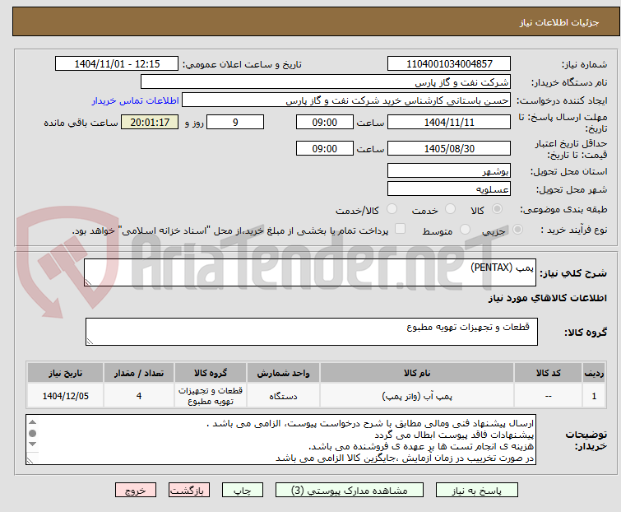This screenshot has height=512, width=621.
Task: Click the ردیف column header
Action: (594, 373)
